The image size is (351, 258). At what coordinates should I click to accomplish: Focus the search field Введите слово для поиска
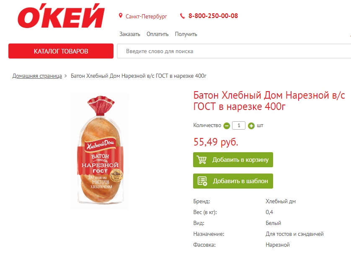coord(234,51)
